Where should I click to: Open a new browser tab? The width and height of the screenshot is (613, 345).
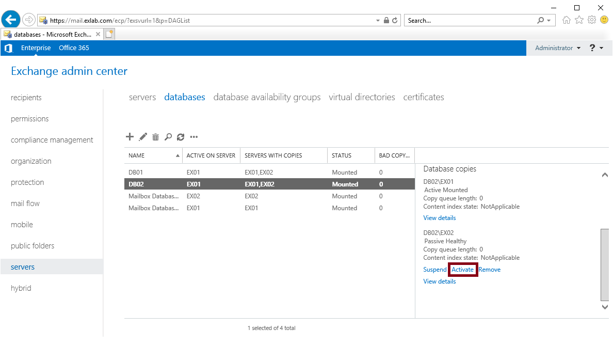109,34
